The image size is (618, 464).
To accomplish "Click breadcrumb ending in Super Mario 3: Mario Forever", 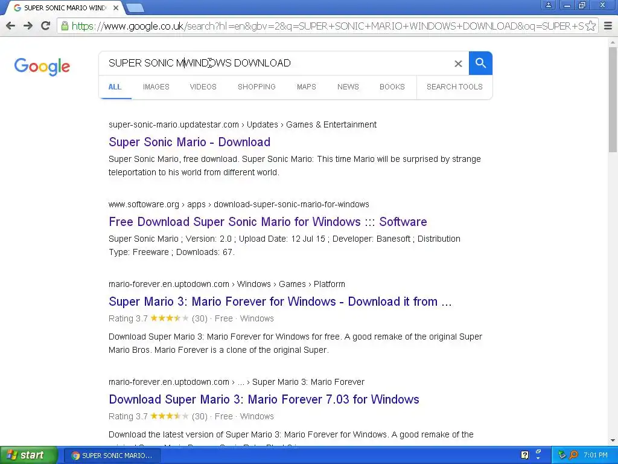I will tap(237, 382).
